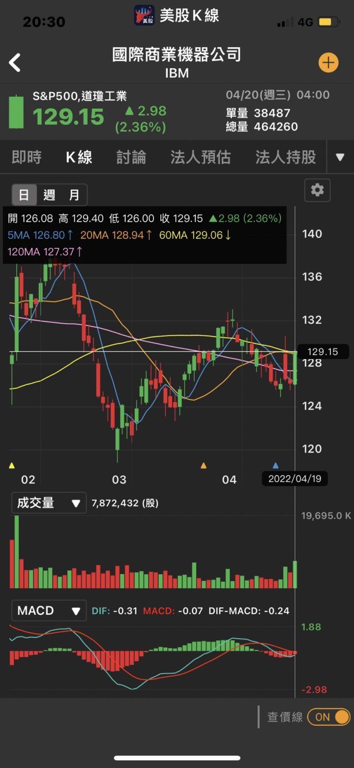Tap the orange triangle marker near 04
Viewport: 354px width, 768px height.
click(204, 465)
